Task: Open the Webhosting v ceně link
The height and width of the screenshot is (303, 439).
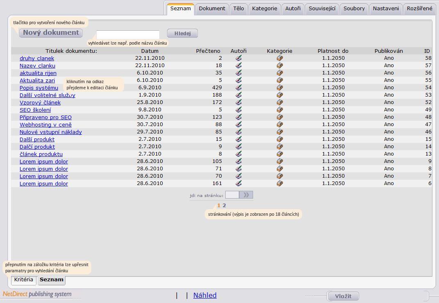Action: click(45, 124)
